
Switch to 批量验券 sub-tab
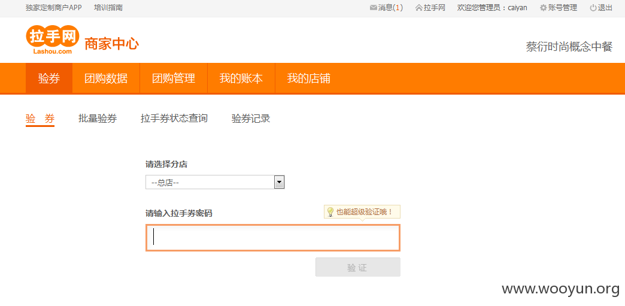(98, 119)
